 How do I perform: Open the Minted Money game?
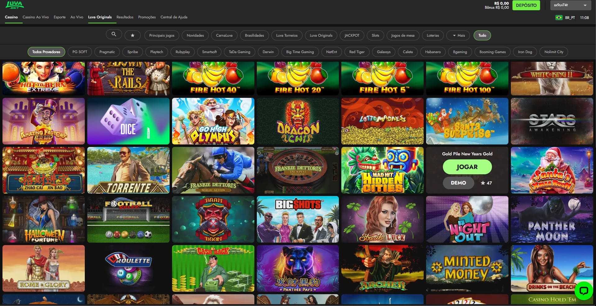(x=467, y=268)
